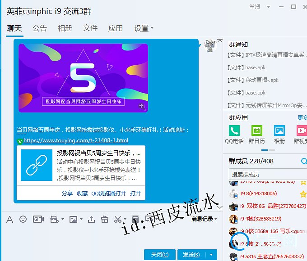Open the 消息记录 dropdown
The height and width of the screenshot is (261, 307).
(x=204, y=219)
